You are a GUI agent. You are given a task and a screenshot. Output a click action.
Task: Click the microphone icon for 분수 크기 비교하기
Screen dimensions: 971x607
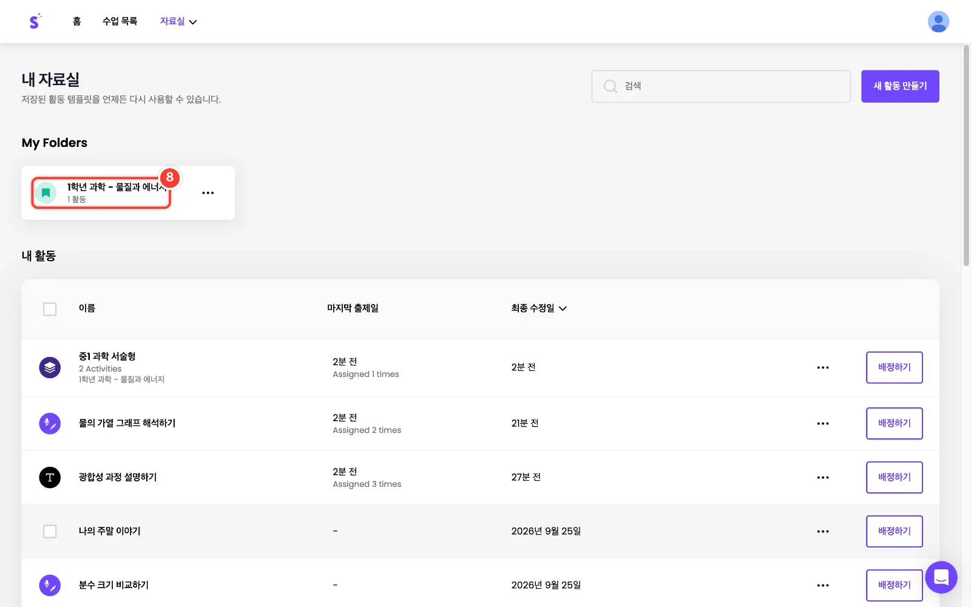pos(50,585)
